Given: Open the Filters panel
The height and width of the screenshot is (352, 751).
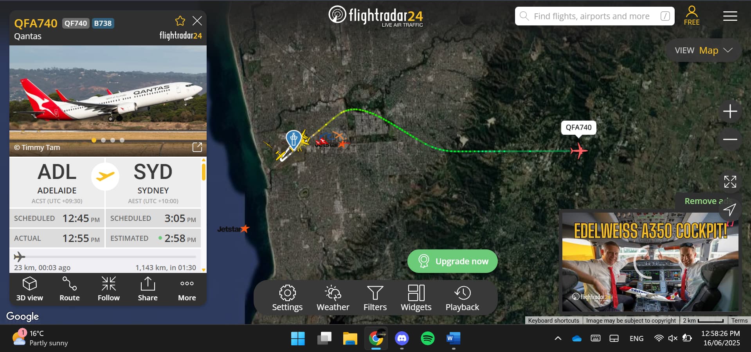Looking at the screenshot, I should pyautogui.click(x=375, y=298).
